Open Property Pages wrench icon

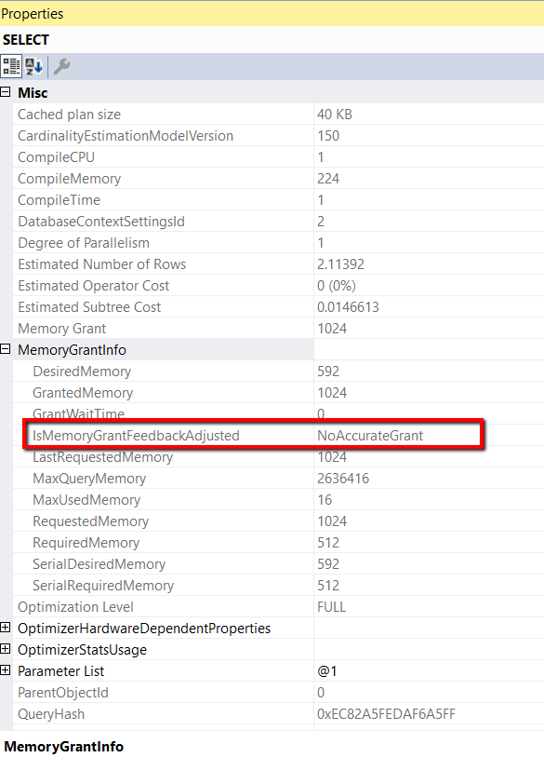[62, 66]
